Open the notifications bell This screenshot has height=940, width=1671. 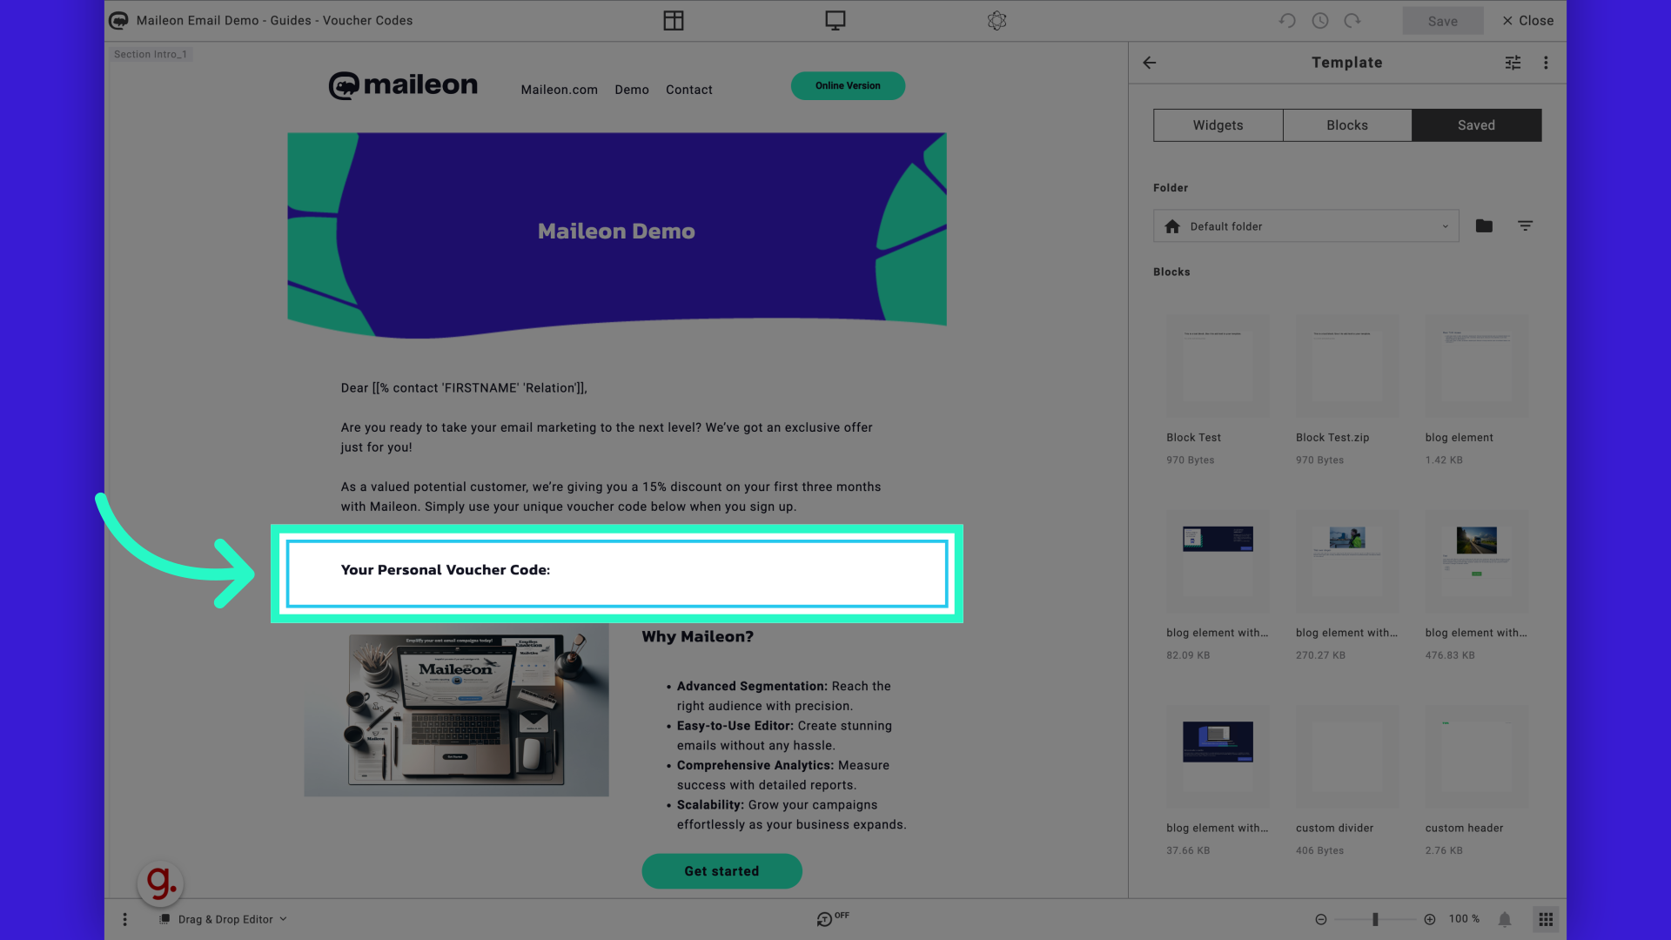click(1504, 919)
